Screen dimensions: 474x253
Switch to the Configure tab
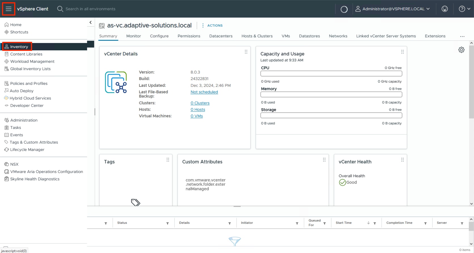(x=159, y=36)
